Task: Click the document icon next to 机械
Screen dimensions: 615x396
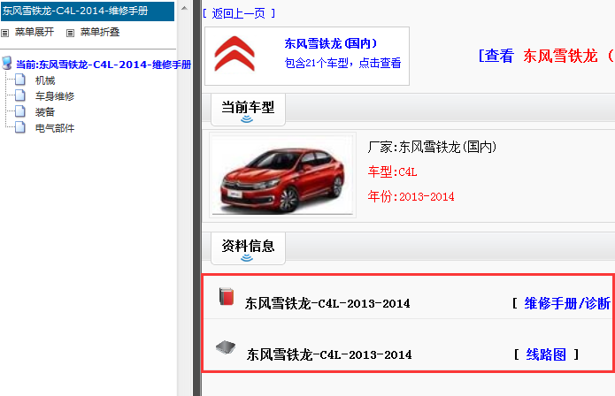Action: tap(20, 80)
